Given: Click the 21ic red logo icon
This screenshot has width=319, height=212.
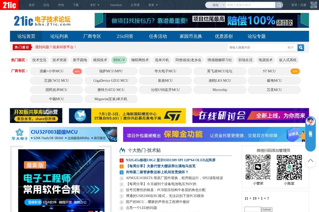Looking at the screenshot, I should click(x=9, y=5).
